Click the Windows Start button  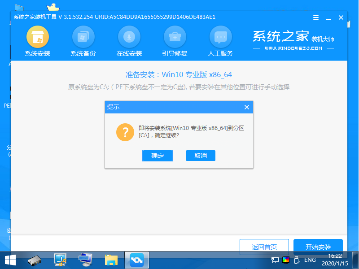click(9, 260)
